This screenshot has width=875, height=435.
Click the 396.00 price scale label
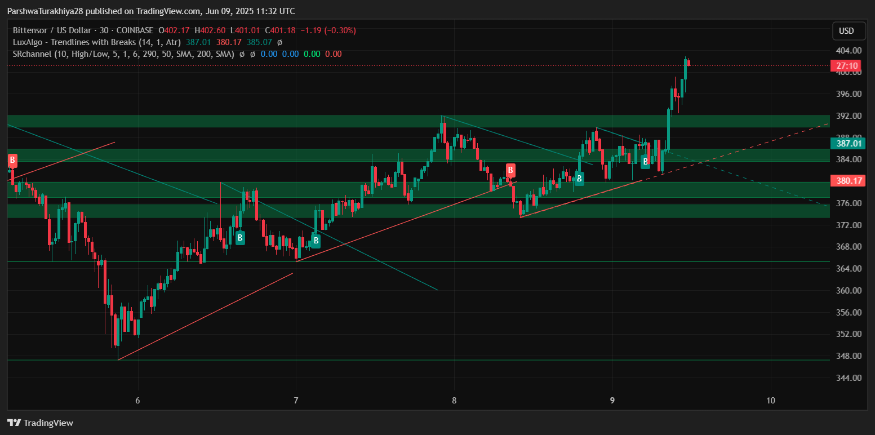point(849,94)
